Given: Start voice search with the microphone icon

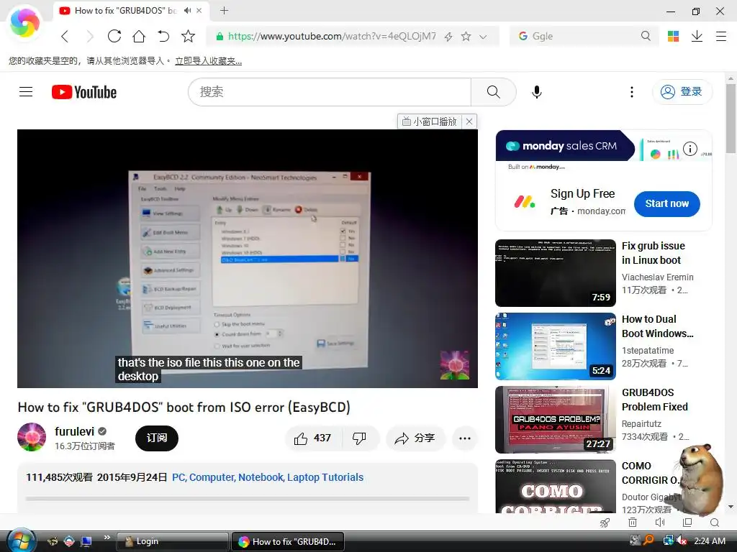Looking at the screenshot, I should 537,92.
